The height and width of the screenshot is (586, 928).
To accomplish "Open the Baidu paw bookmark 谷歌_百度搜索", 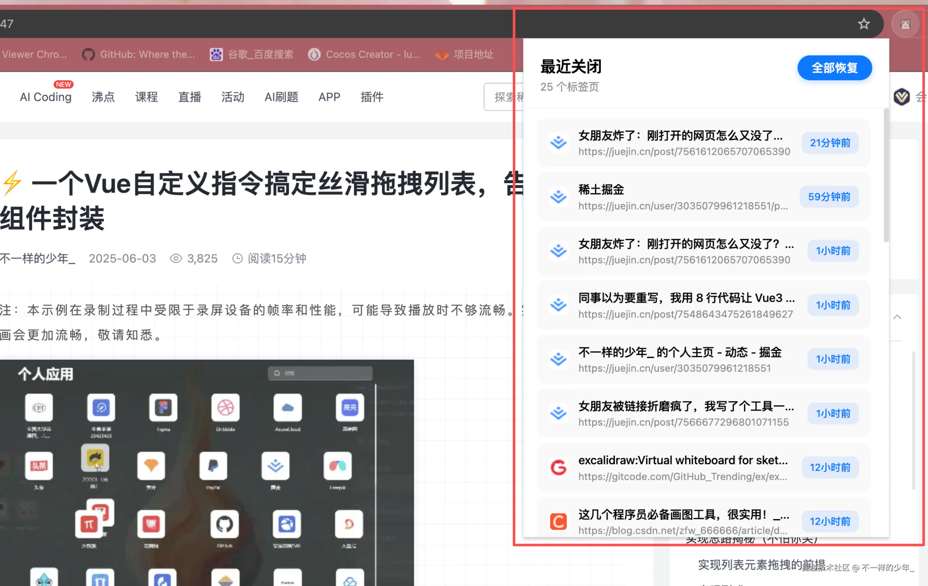I will coord(252,54).
